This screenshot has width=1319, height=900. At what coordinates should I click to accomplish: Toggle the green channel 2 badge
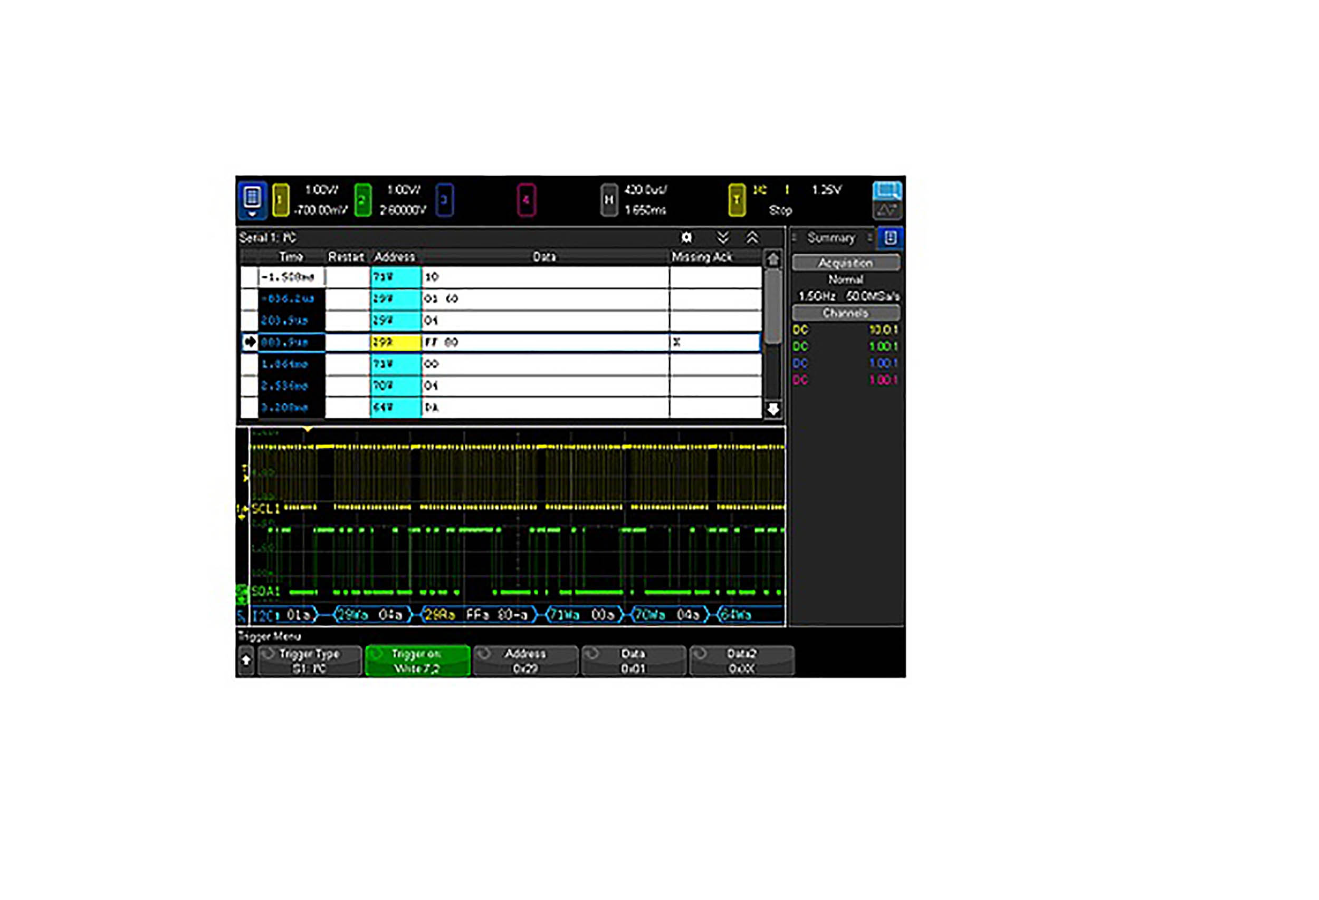(362, 200)
